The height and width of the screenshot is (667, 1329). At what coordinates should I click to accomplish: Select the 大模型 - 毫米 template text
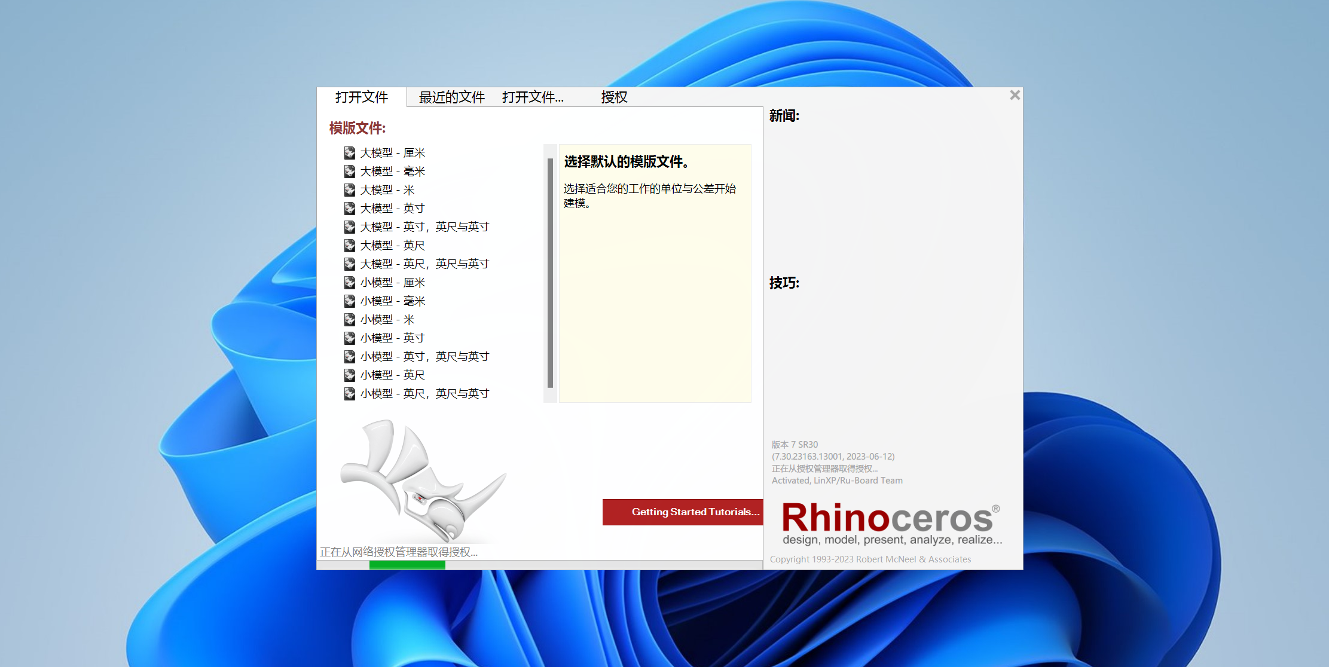click(x=393, y=172)
